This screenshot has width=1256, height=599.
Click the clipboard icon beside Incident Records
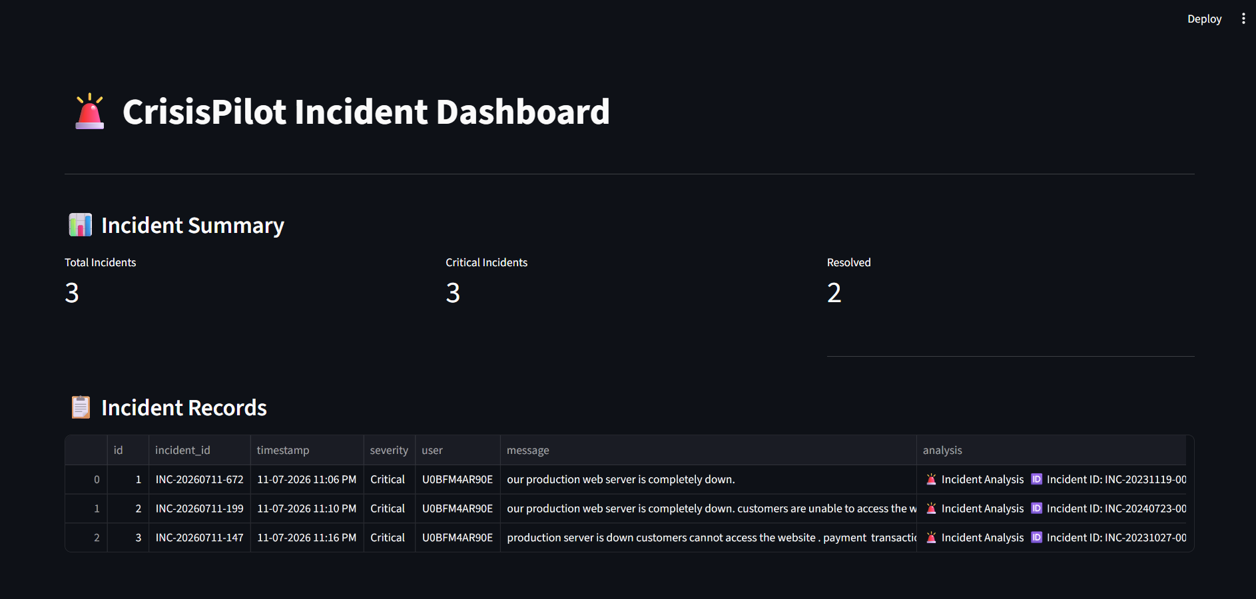pyautogui.click(x=81, y=407)
